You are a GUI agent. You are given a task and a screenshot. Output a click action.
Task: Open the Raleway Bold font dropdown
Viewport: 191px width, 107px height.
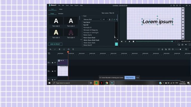click(92, 19)
